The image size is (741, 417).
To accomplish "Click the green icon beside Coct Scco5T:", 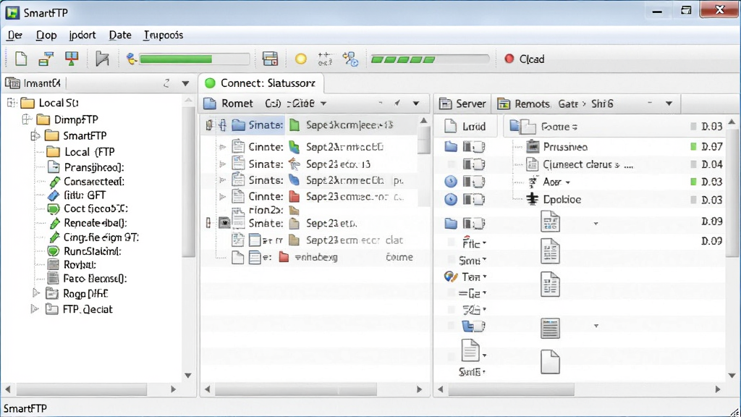I will 54,209.
